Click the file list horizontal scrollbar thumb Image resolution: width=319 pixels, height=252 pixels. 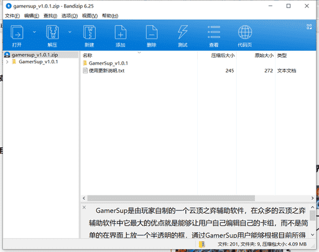coord(171,198)
